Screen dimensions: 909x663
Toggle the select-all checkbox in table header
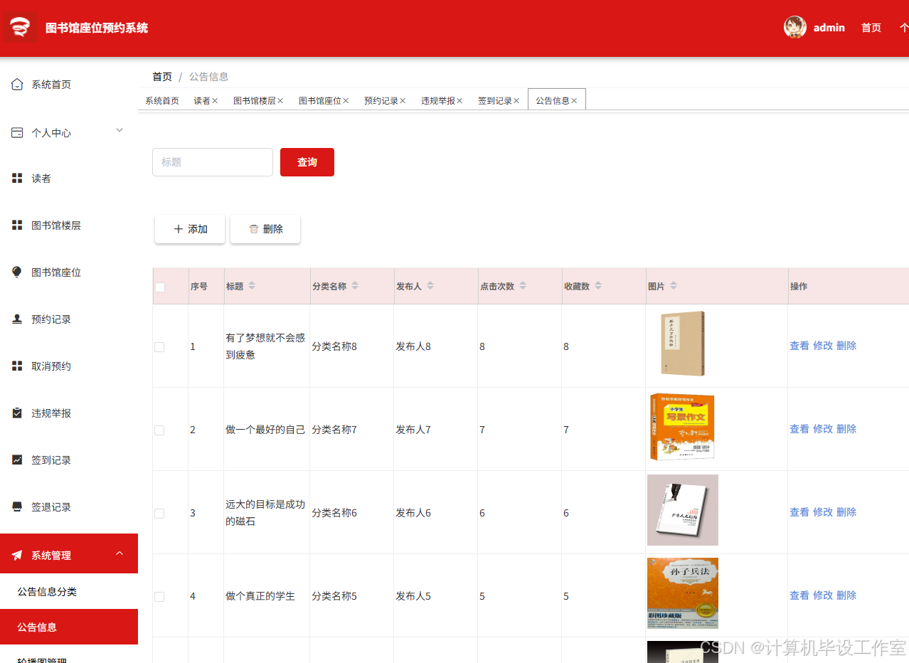pyautogui.click(x=160, y=287)
